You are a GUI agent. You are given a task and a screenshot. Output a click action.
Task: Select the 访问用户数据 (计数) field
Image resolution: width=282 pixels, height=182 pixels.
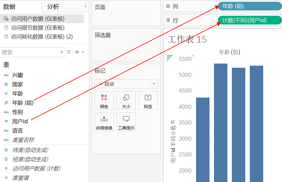pyautogui.click(x=36, y=169)
